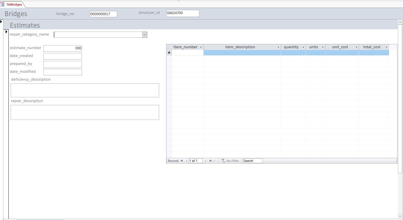Click the item_description column header text

[x=240, y=47]
